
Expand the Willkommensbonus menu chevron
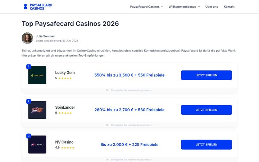199,7
